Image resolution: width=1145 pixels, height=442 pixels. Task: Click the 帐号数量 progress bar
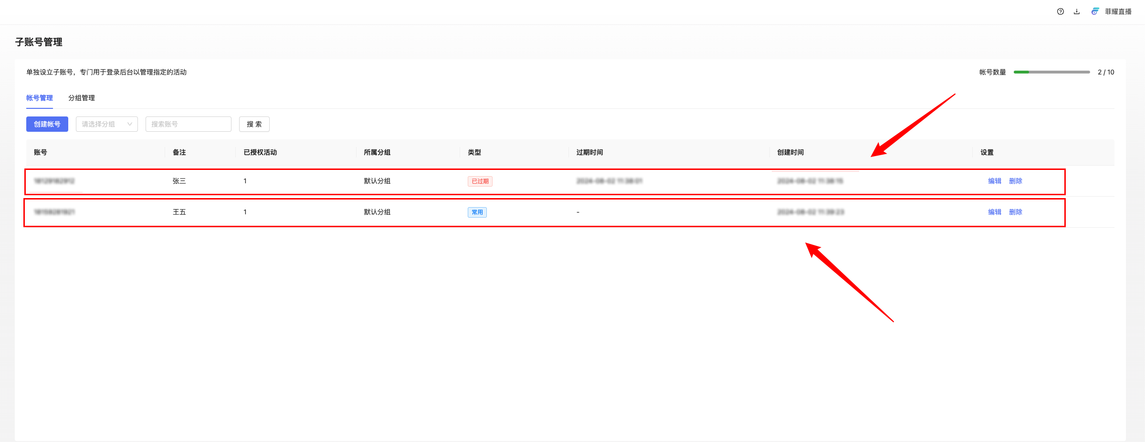tap(1051, 72)
